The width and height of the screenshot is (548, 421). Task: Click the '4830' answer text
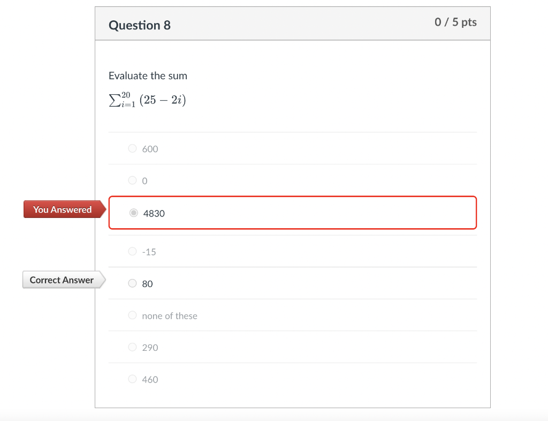point(154,213)
